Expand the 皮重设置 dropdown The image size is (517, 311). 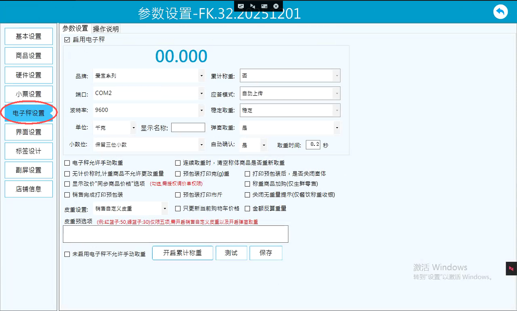coord(165,209)
